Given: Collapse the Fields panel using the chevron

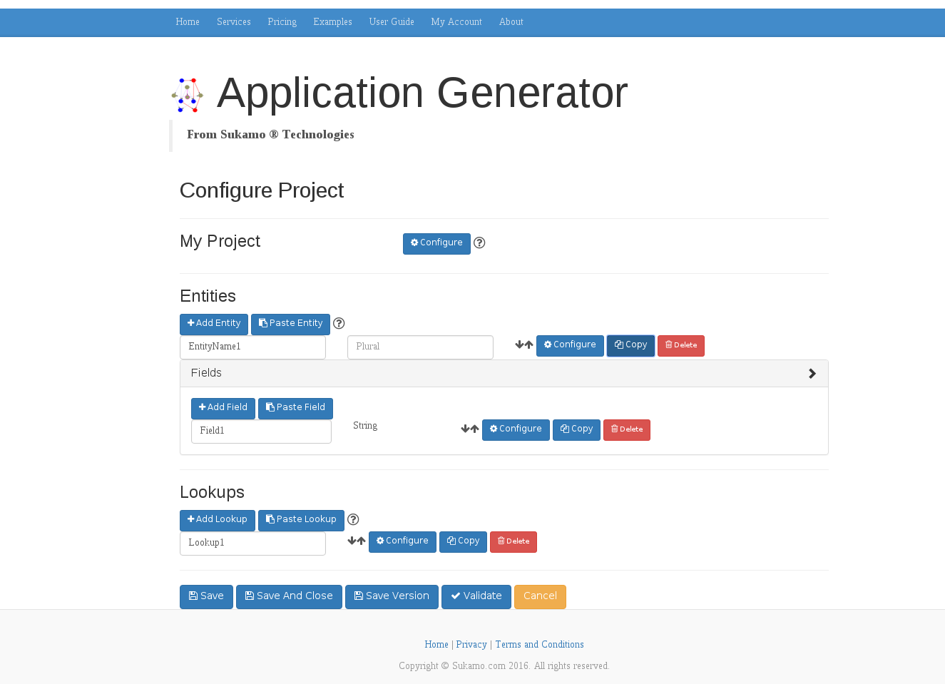Looking at the screenshot, I should coord(812,374).
